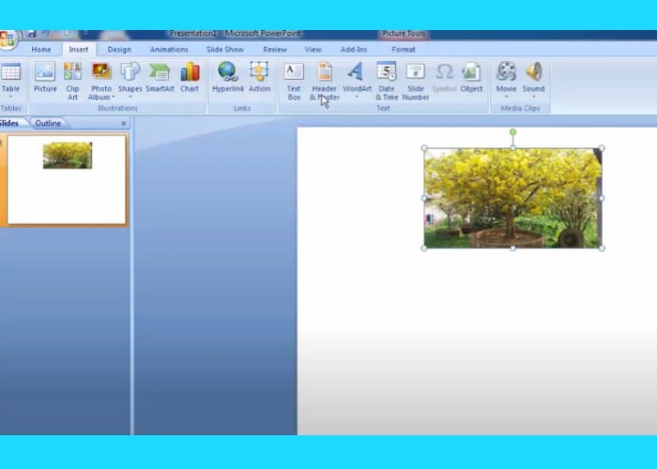Open the View tab
This screenshot has height=469, width=657.
click(x=313, y=50)
